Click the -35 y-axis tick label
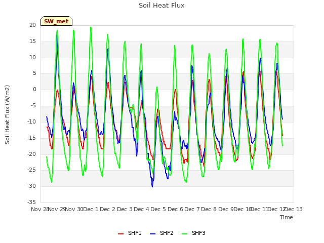324x243 pixels. 31,202
